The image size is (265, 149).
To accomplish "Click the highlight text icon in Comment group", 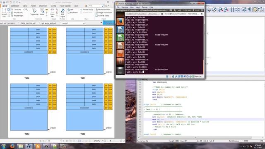I will [x=47, y=10].
